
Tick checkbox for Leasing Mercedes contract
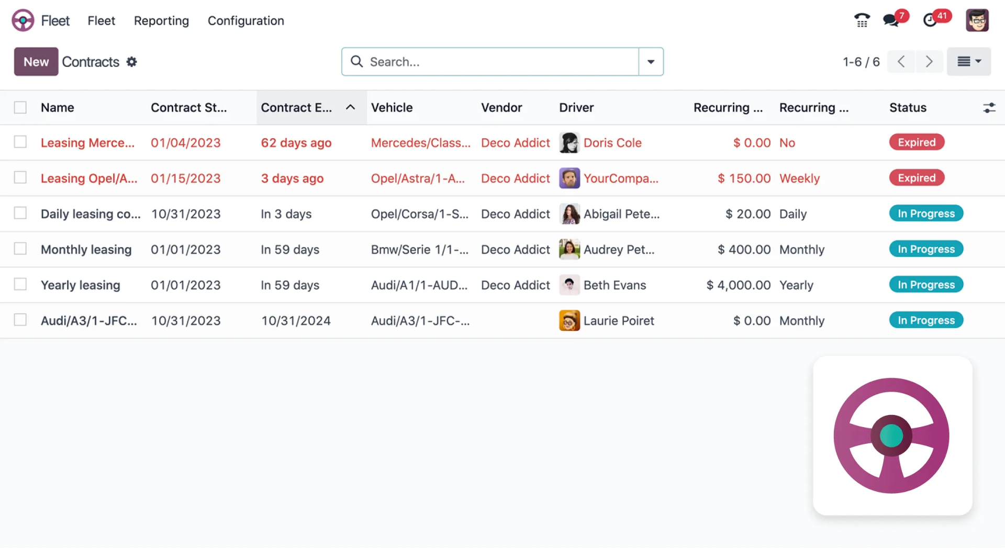tap(20, 142)
